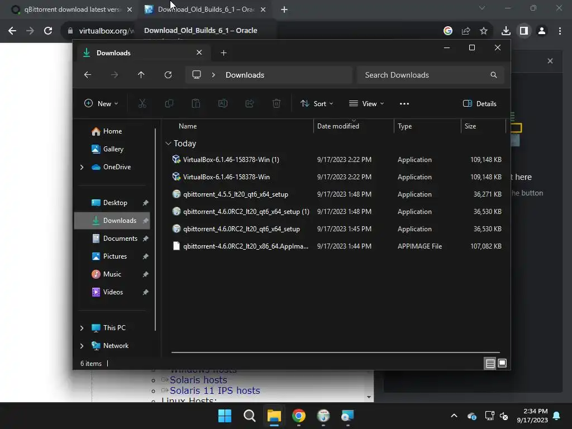Open the New dropdown
The image size is (572, 429).
[x=101, y=103]
